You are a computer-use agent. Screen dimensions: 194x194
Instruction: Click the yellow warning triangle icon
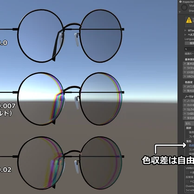click(189, 20)
